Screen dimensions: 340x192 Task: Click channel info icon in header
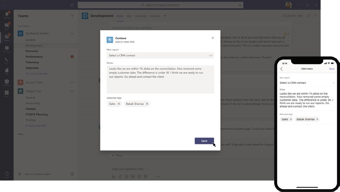[x=308, y=16]
